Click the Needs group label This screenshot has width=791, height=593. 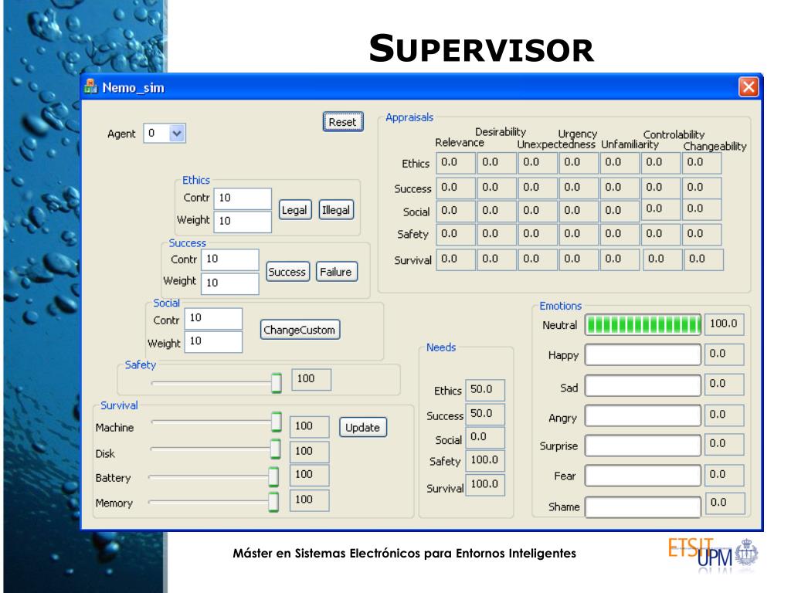pos(441,347)
